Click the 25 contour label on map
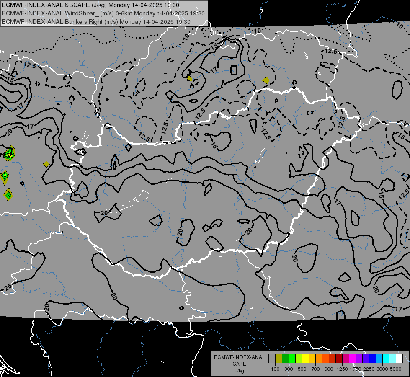This screenshot has width=410, height=377. click(8, 287)
